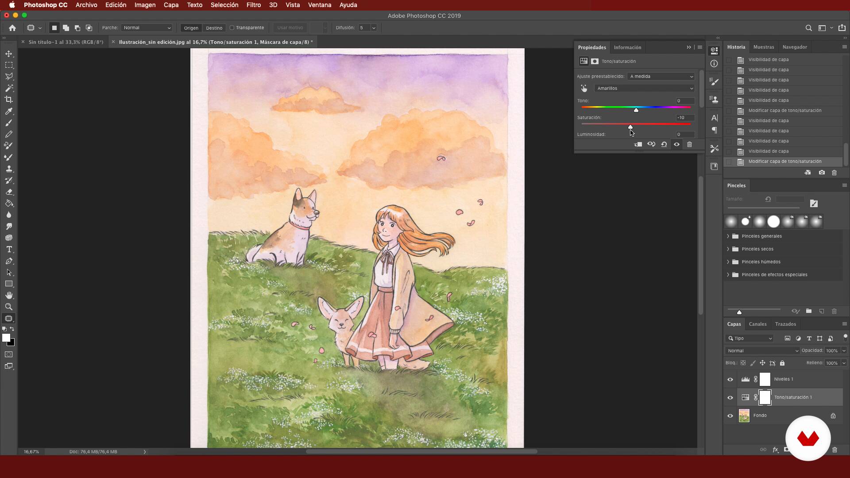Click the Saturación value field
Viewport: 850px width, 478px height.
coord(685,118)
